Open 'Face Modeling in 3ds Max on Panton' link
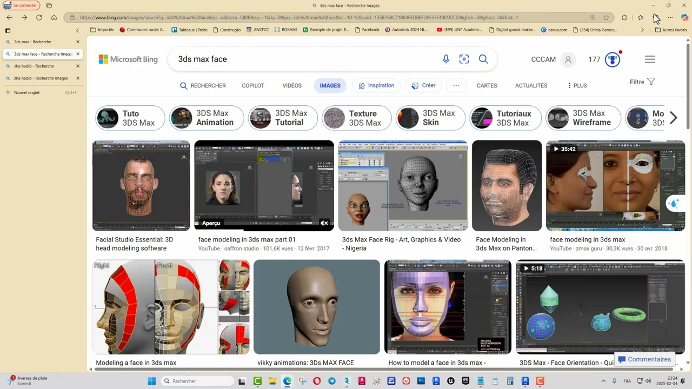692x389 pixels. tap(506, 244)
